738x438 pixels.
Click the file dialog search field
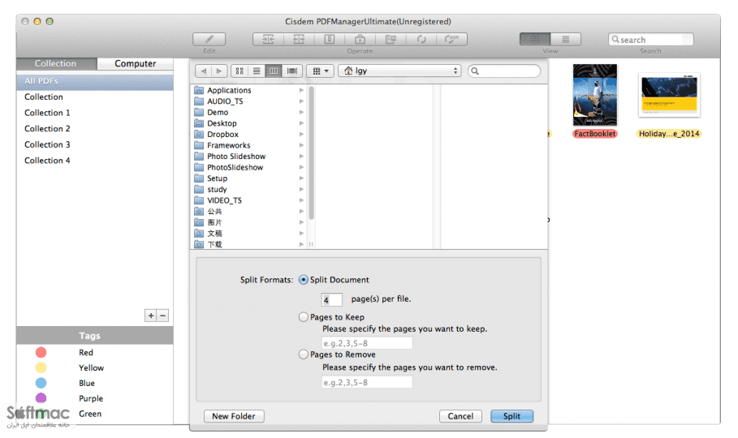[x=504, y=71]
